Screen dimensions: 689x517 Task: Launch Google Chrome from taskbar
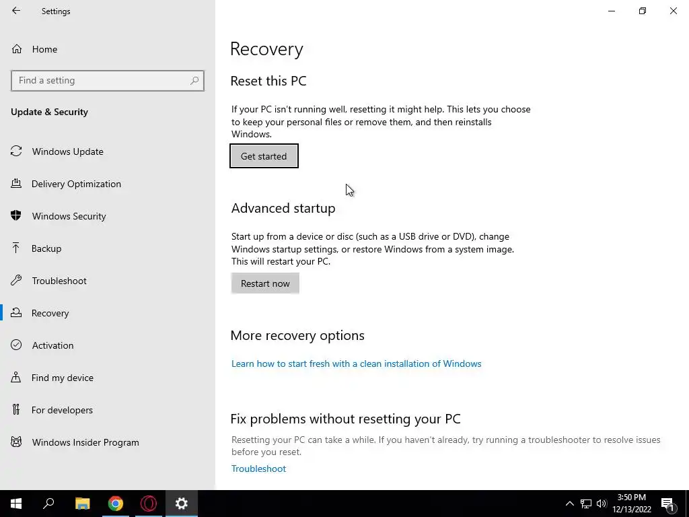tap(116, 504)
